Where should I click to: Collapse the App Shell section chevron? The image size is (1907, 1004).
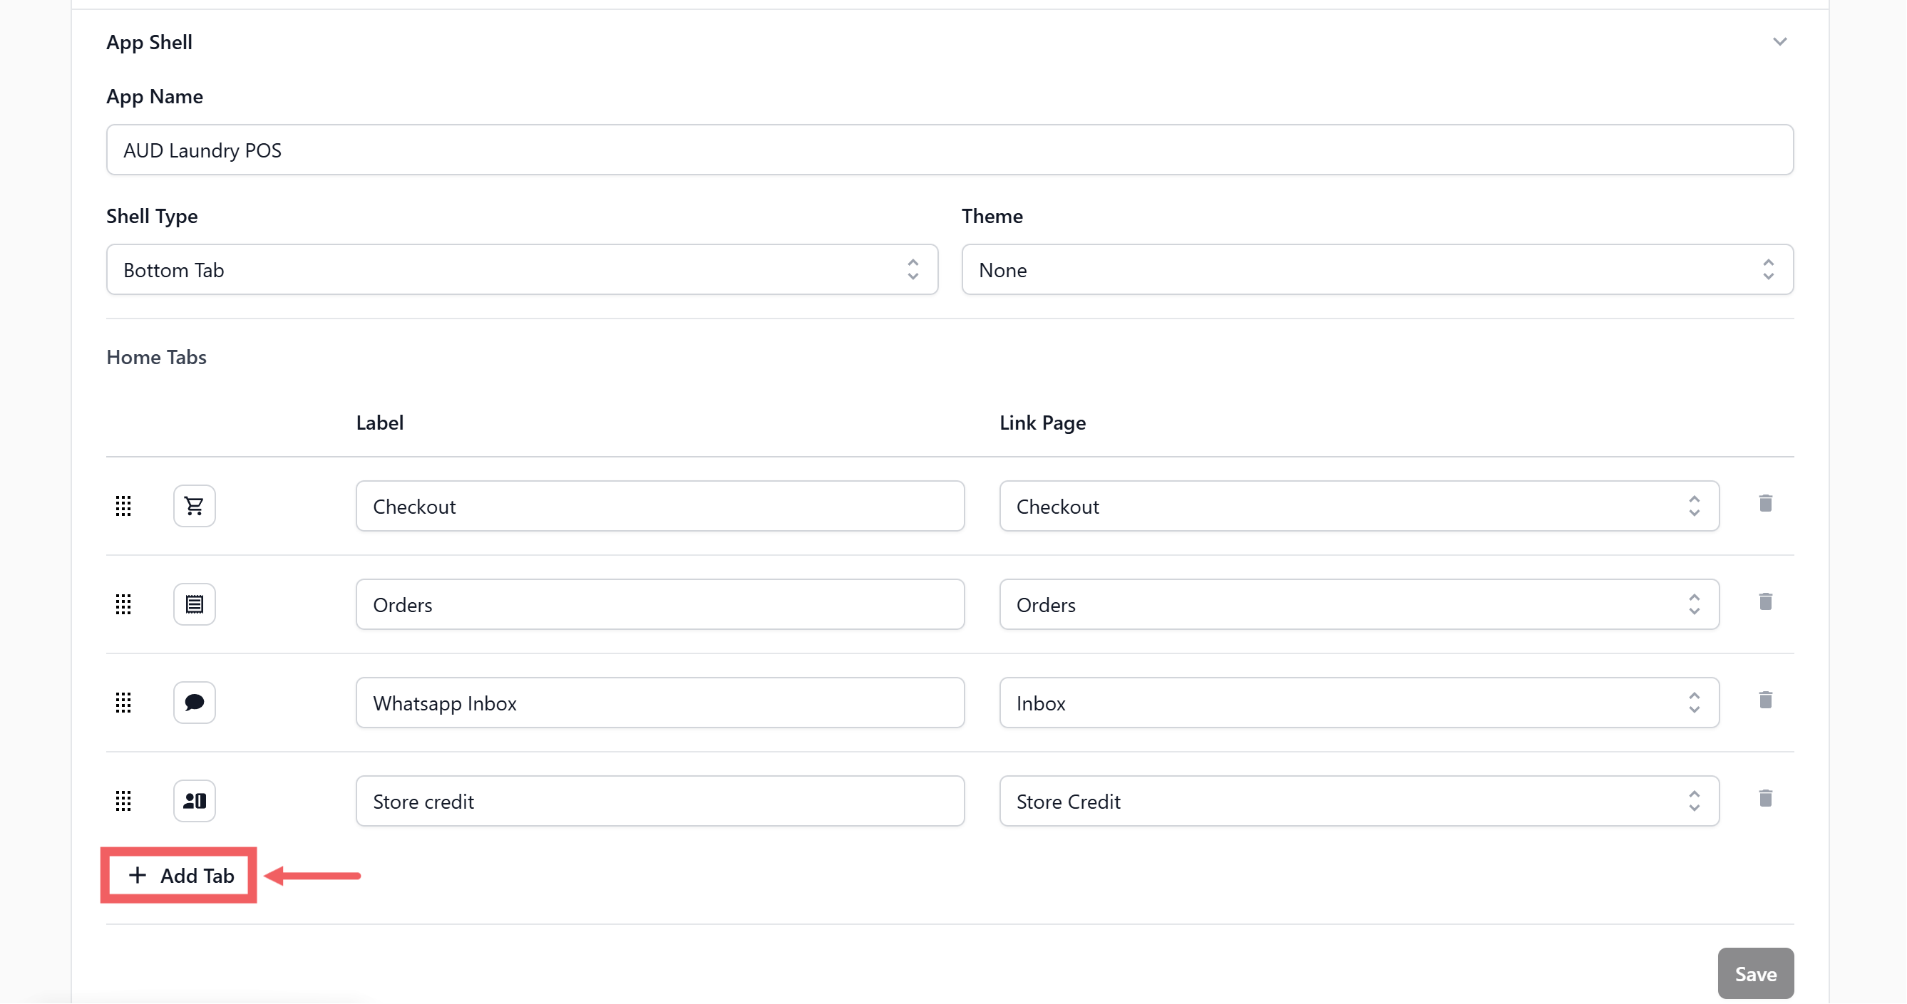point(1779,42)
